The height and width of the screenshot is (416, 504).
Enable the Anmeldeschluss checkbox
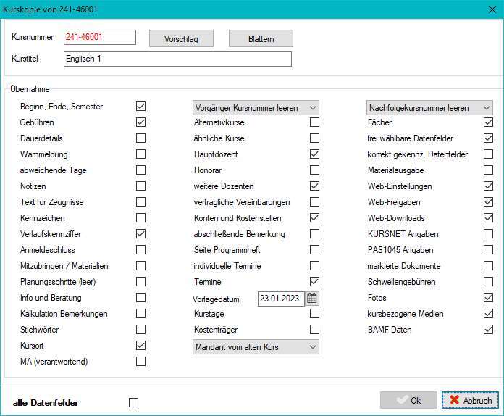pos(140,249)
